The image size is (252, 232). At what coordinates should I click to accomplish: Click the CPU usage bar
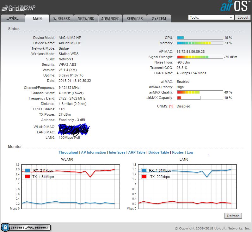pos(200,38)
